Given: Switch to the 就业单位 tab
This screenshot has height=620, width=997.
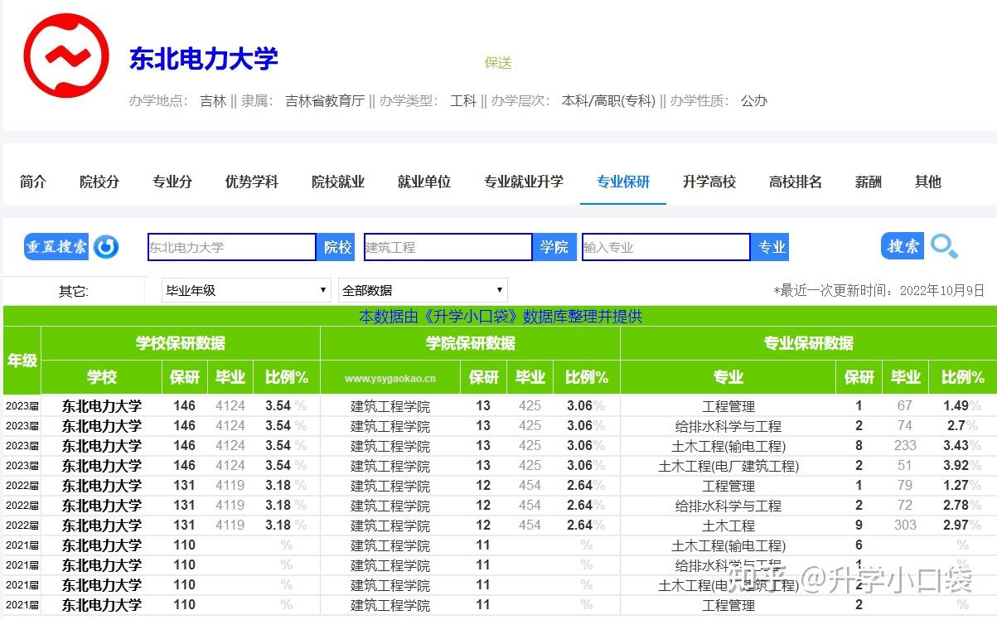Looking at the screenshot, I should (424, 182).
